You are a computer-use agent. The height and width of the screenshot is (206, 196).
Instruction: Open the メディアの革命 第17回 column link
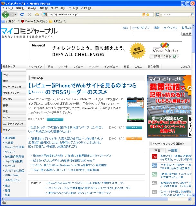coord(66,129)
